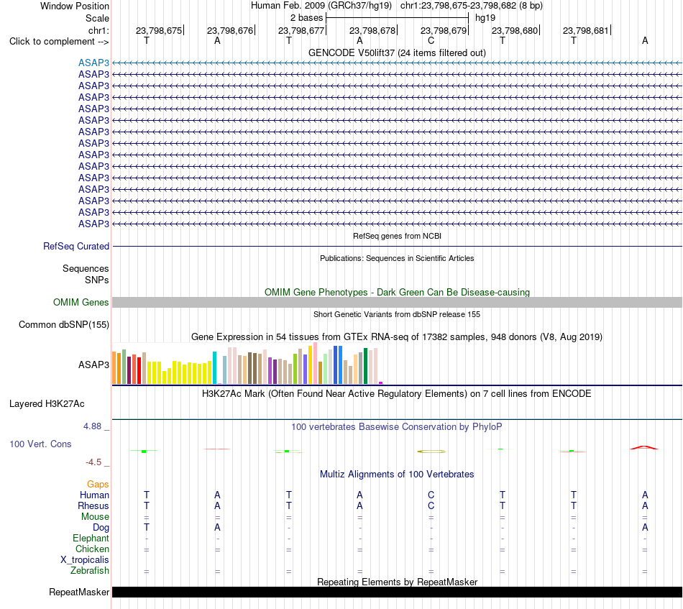Click the dark green bar in the GTEx chart
The height and width of the screenshot is (609, 683).
click(x=365, y=367)
